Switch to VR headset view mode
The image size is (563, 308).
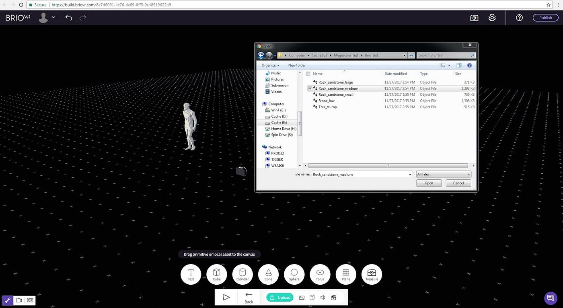click(30, 300)
